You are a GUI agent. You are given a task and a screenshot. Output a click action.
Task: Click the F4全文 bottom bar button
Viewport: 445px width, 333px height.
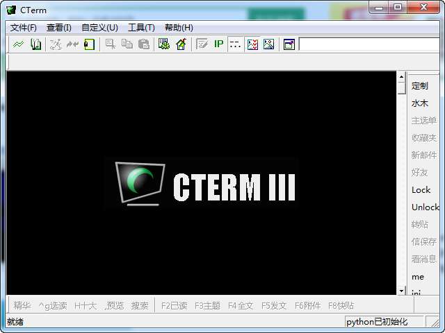pos(241,305)
